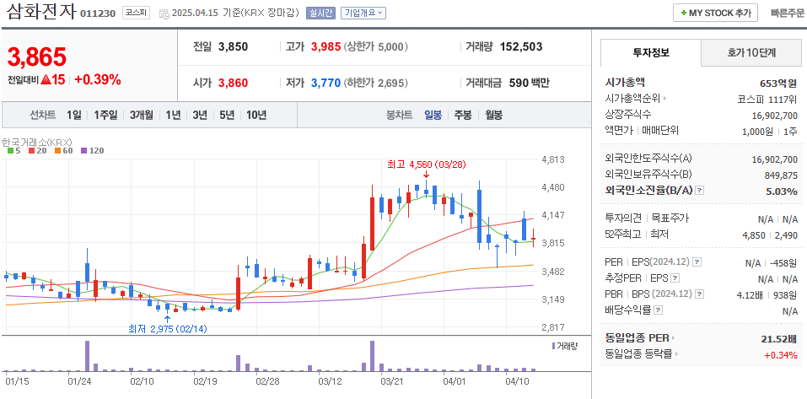Click the stock name 삼화전자
The width and height of the screenshot is (807, 399).
(x=40, y=13)
